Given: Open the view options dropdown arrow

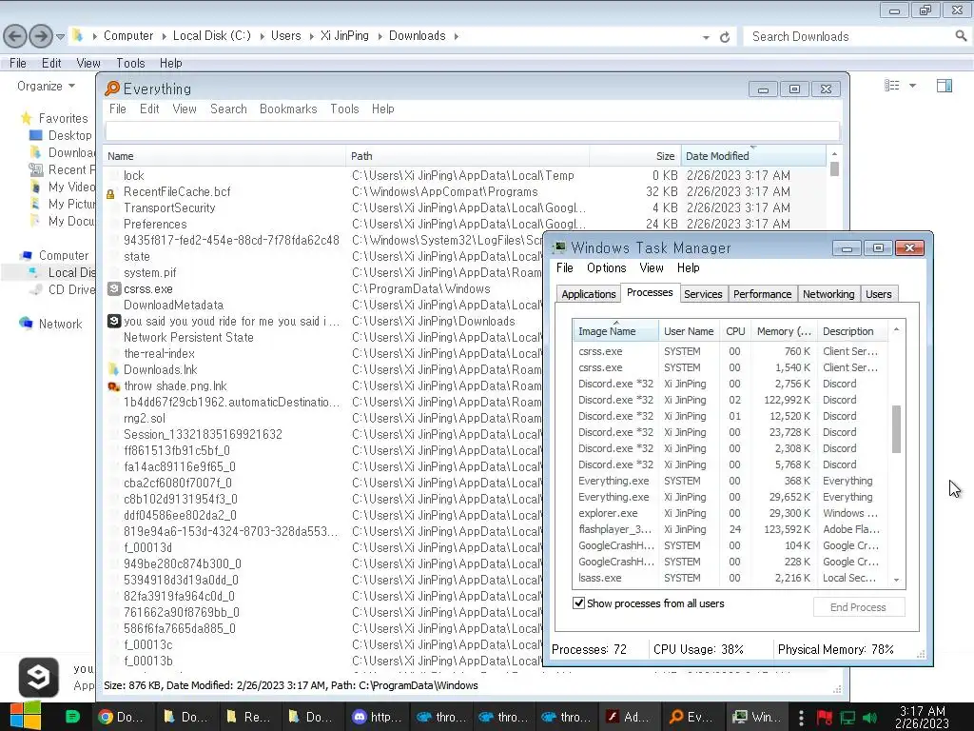Looking at the screenshot, I should tap(912, 86).
